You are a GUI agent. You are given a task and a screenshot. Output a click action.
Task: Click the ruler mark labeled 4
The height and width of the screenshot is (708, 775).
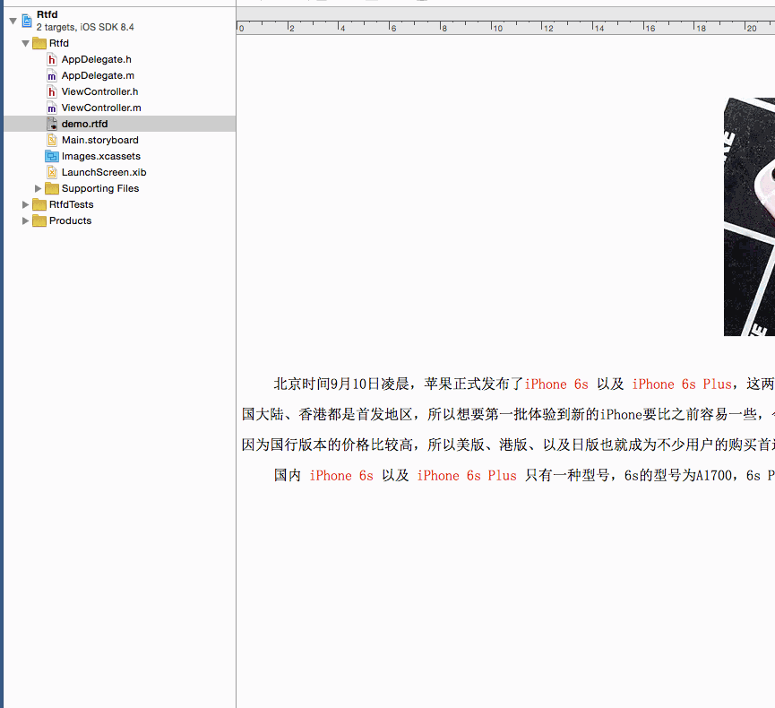point(341,28)
